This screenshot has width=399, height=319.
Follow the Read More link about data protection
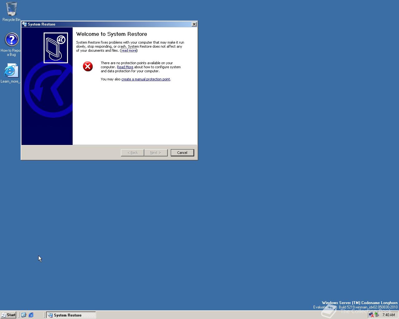[x=125, y=67]
